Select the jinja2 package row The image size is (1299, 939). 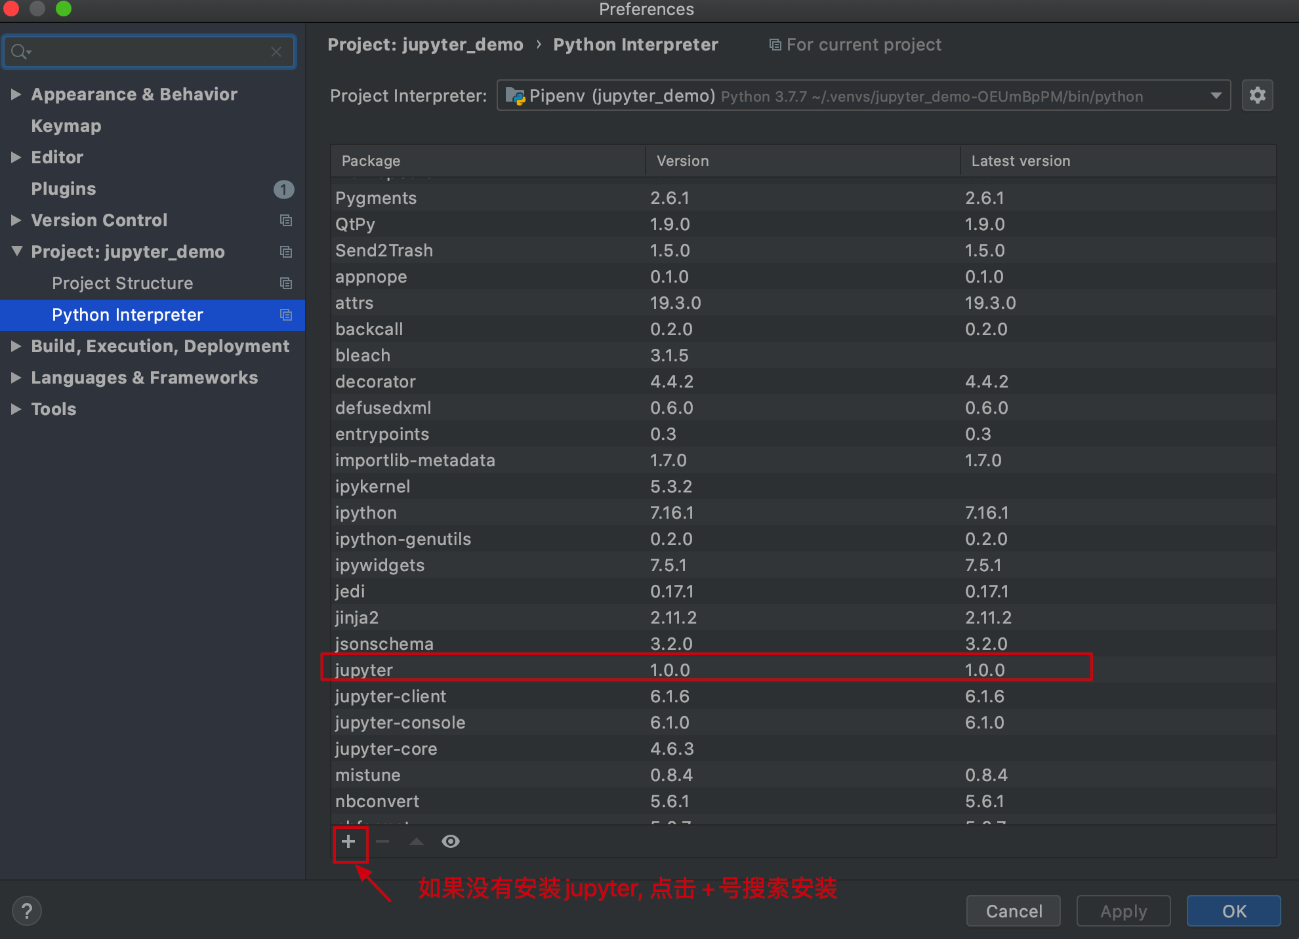[804, 618]
